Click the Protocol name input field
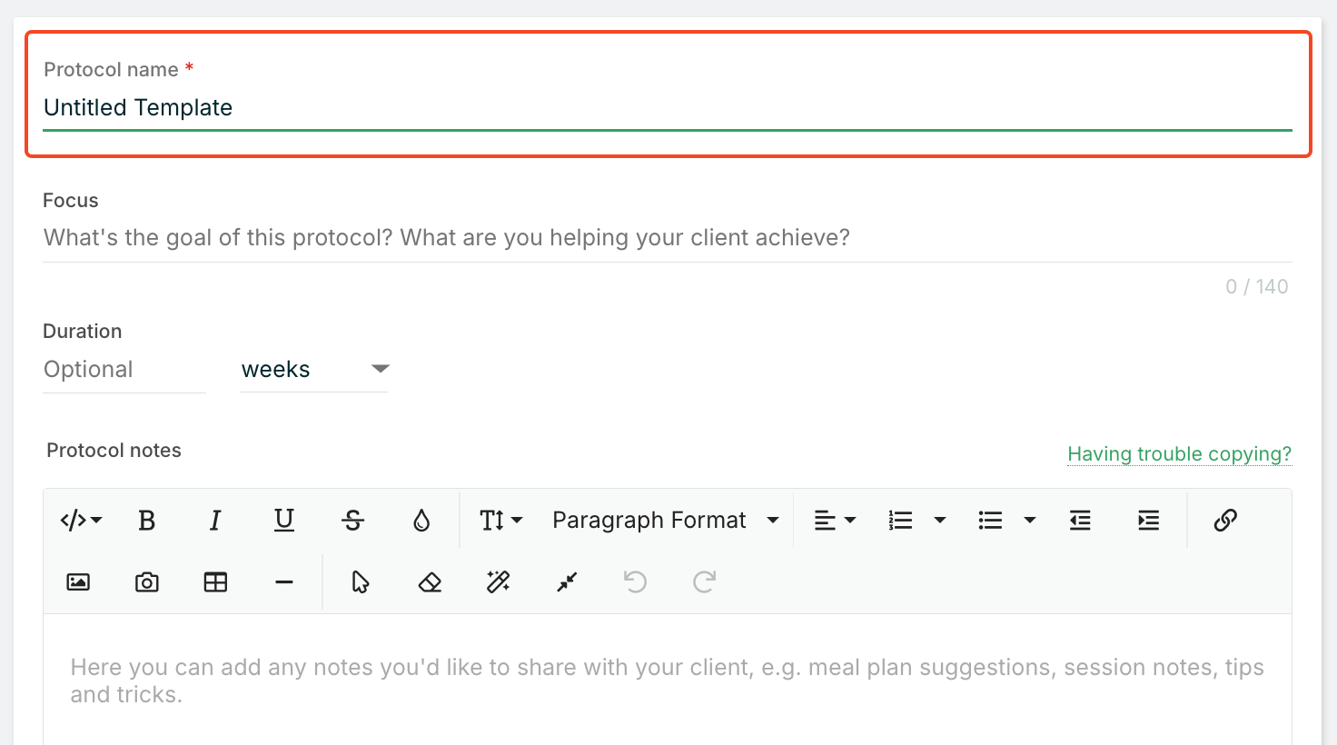The width and height of the screenshot is (1337, 745). (x=667, y=108)
